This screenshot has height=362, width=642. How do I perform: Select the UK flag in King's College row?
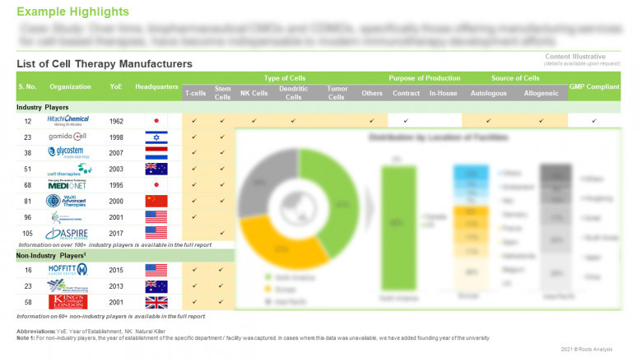[156, 302]
